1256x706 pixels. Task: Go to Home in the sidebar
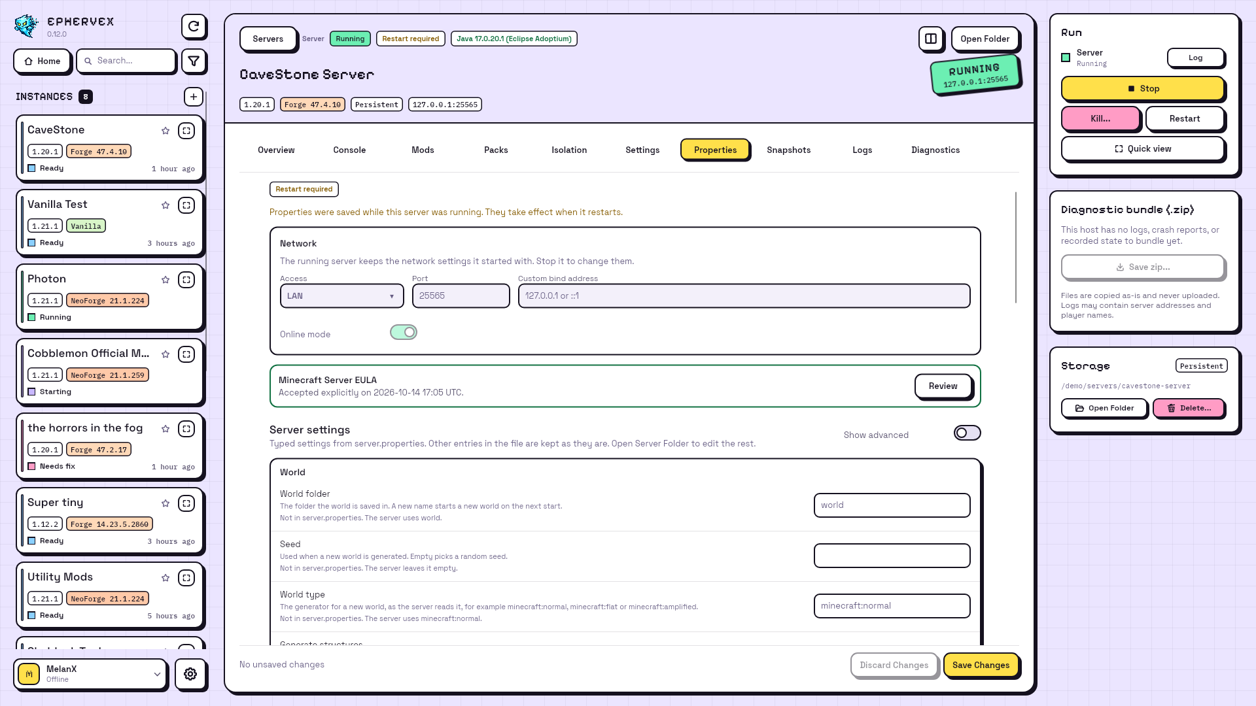42,61
